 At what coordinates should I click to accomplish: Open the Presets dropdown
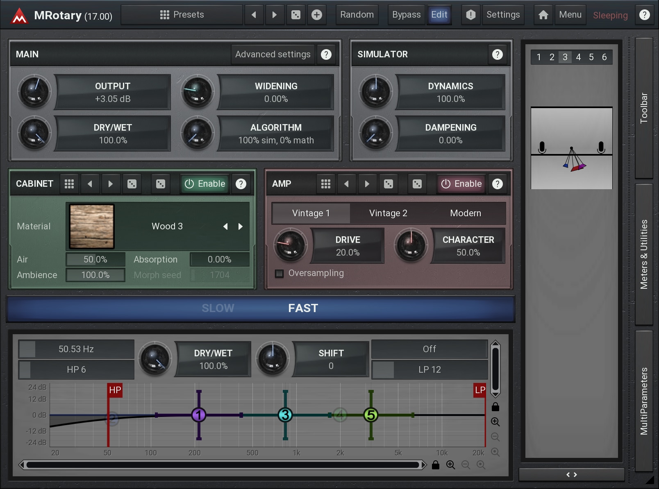click(x=182, y=15)
